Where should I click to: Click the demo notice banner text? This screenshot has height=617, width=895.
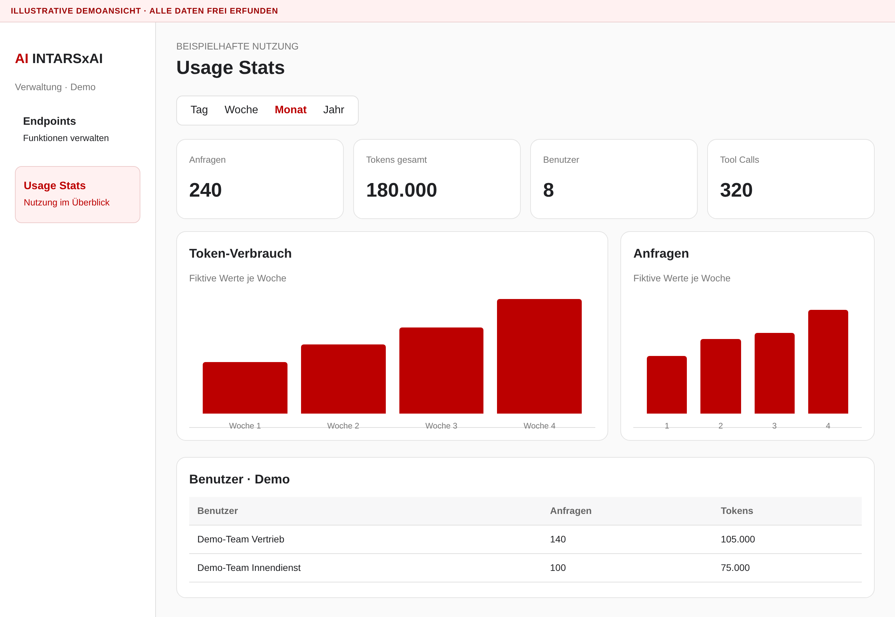click(144, 11)
